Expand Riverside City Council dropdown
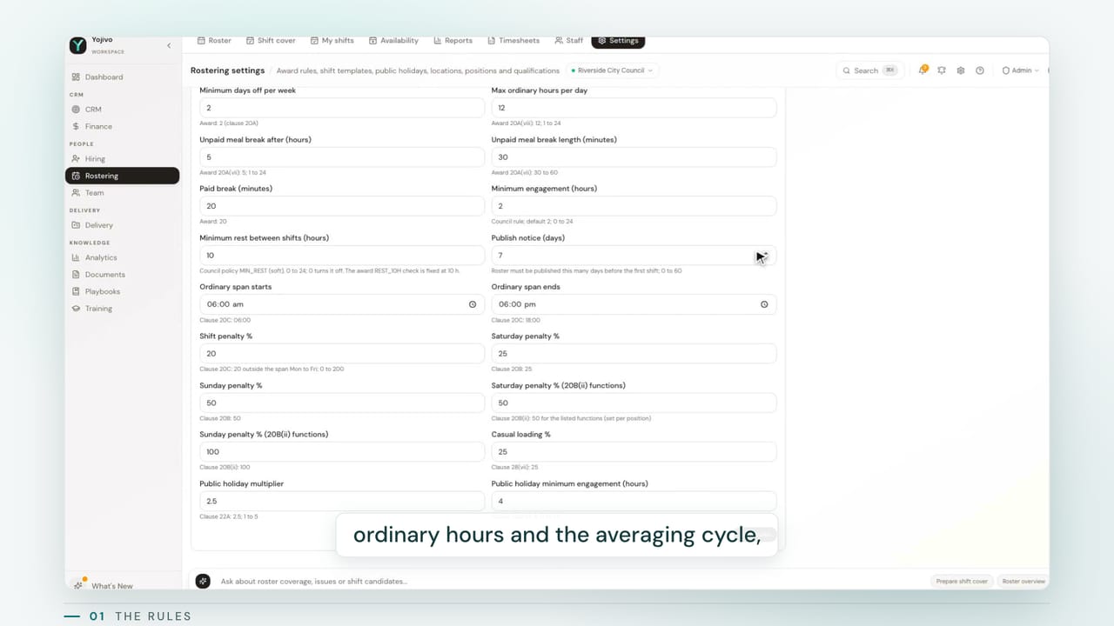 click(613, 70)
